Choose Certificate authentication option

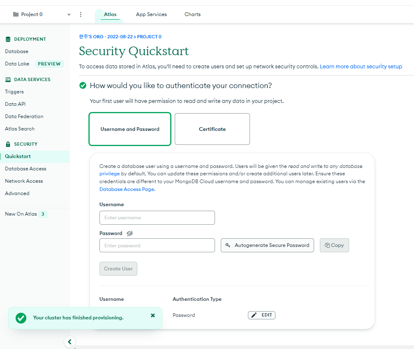click(x=212, y=129)
